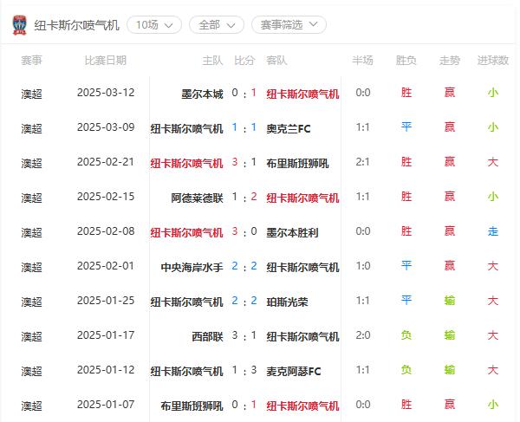Click red 纽卡斯尔喷气机 in 墨尔本城 row
Screen dimensions: 520x422
pyautogui.click(x=302, y=94)
